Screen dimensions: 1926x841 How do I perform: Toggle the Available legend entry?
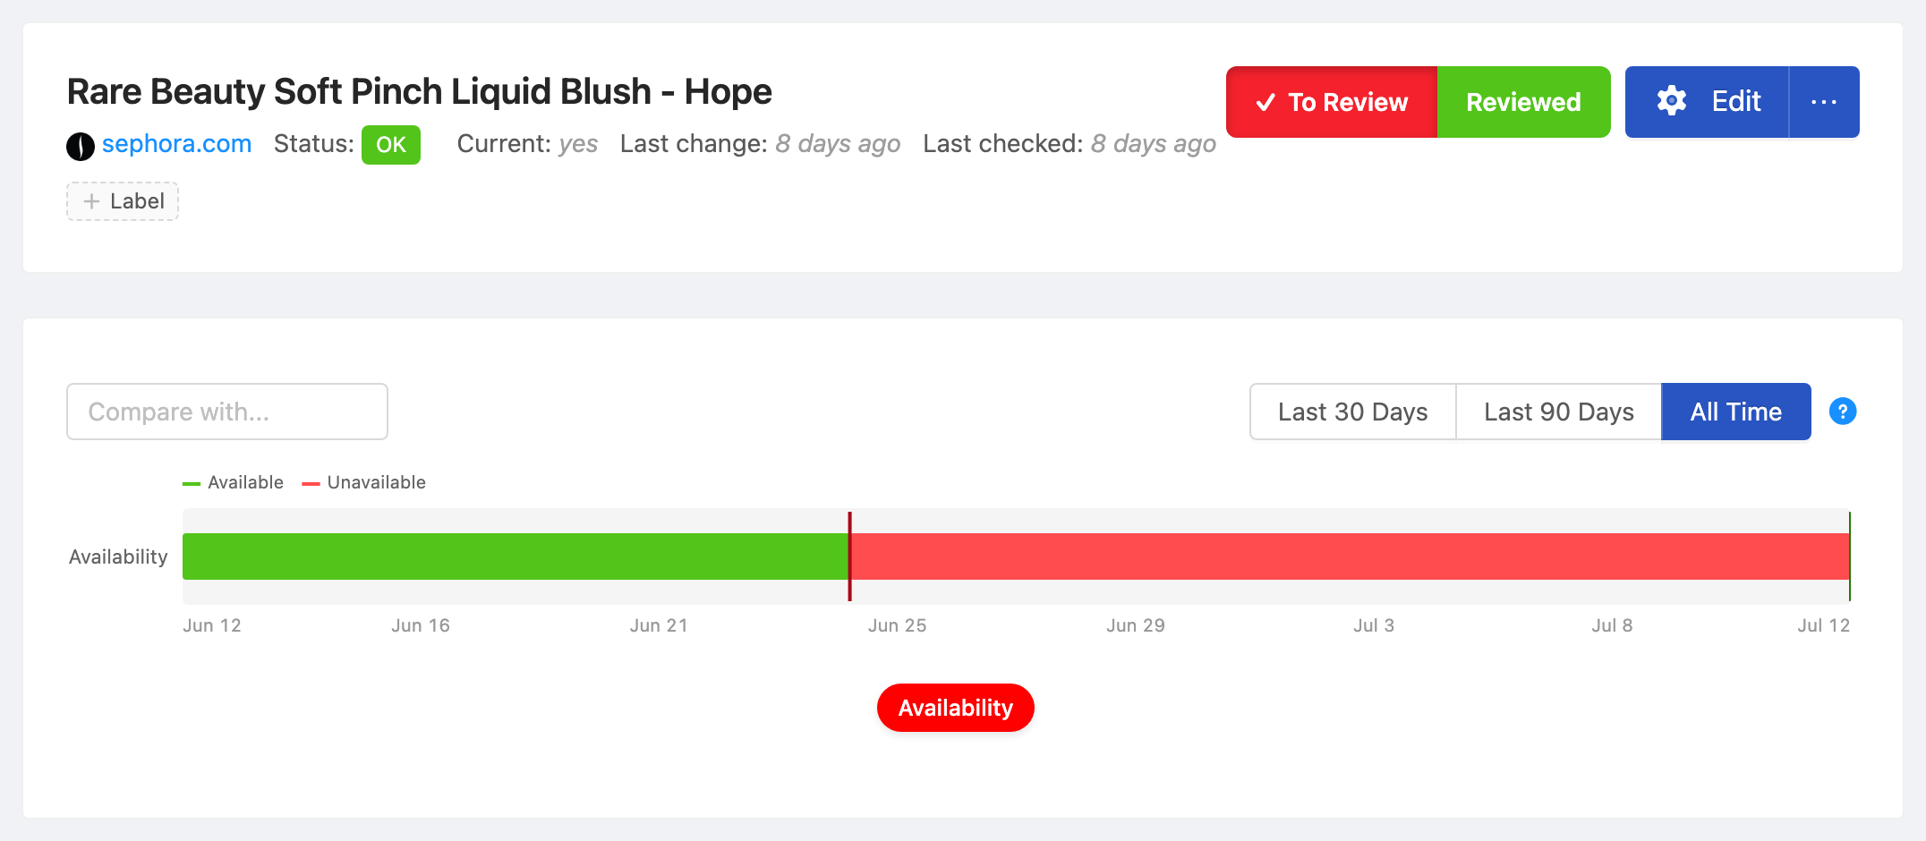[233, 483]
